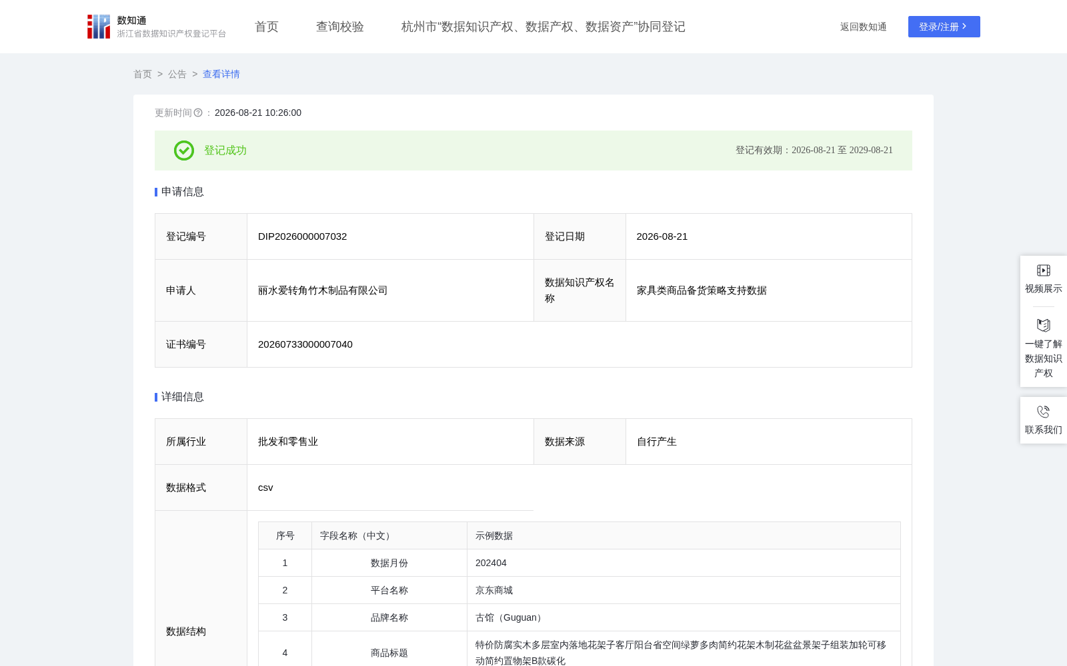The image size is (1067, 666).
Task: Click 公告 in the breadcrumb
Action: click(x=177, y=74)
